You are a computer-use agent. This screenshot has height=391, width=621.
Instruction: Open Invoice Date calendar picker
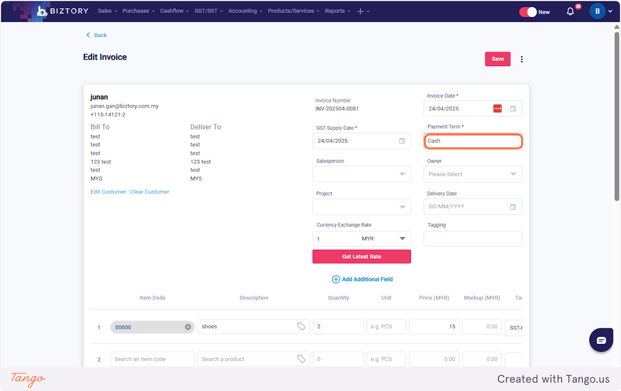click(x=513, y=109)
